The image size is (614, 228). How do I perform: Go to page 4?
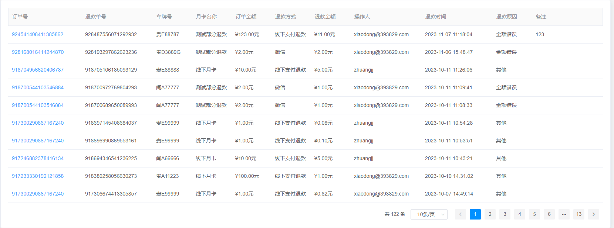pos(519,214)
